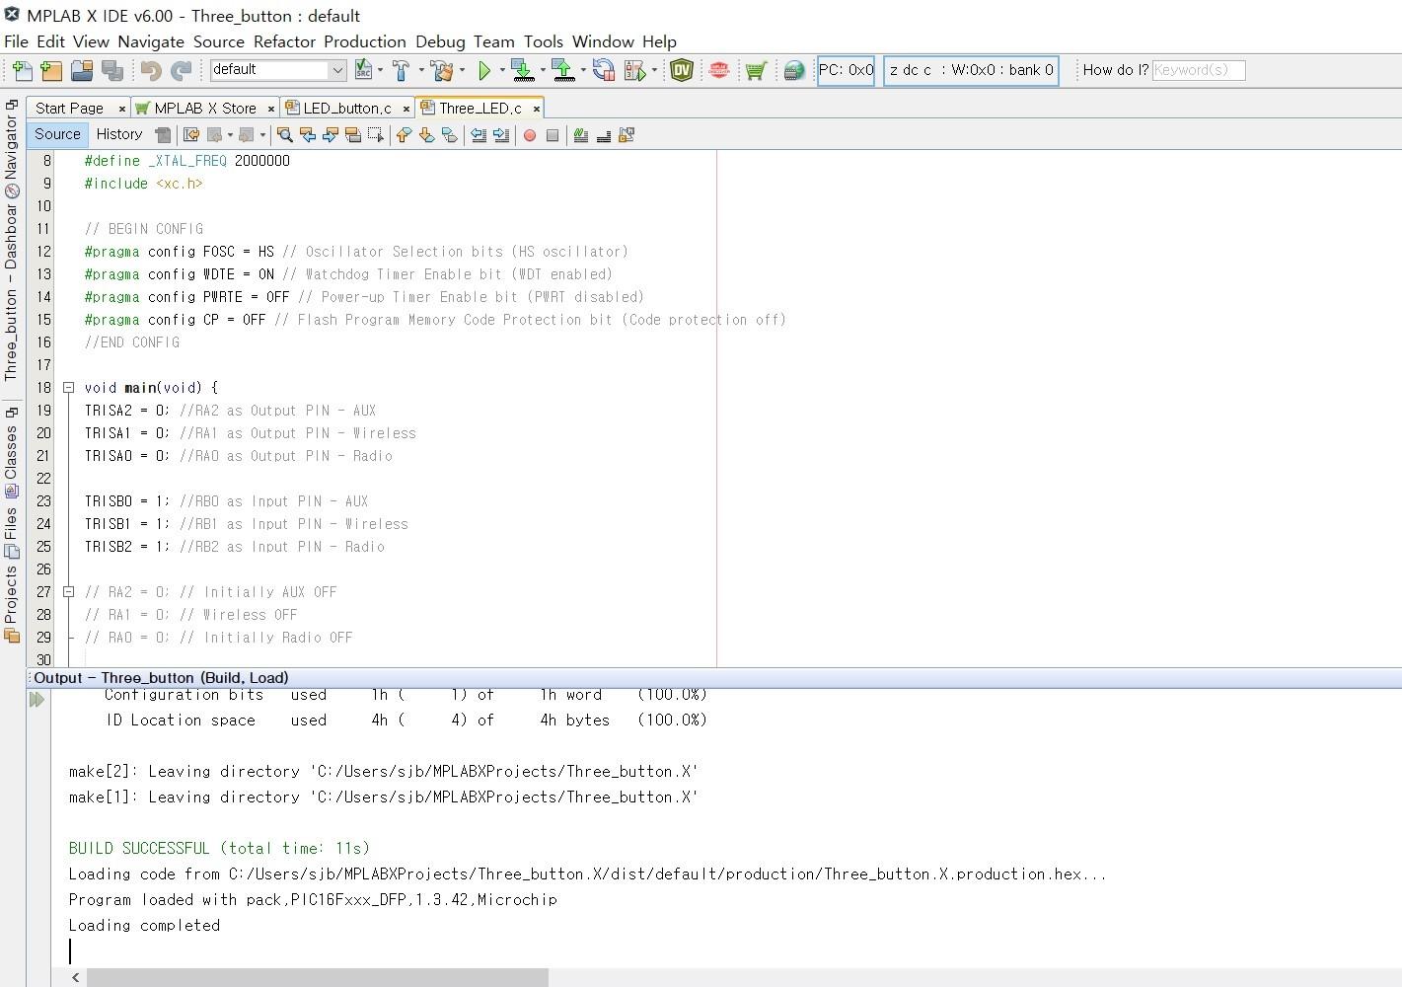Click the green shopping cart store icon
The height and width of the screenshot is (987, 1402).
pos(756,70)
